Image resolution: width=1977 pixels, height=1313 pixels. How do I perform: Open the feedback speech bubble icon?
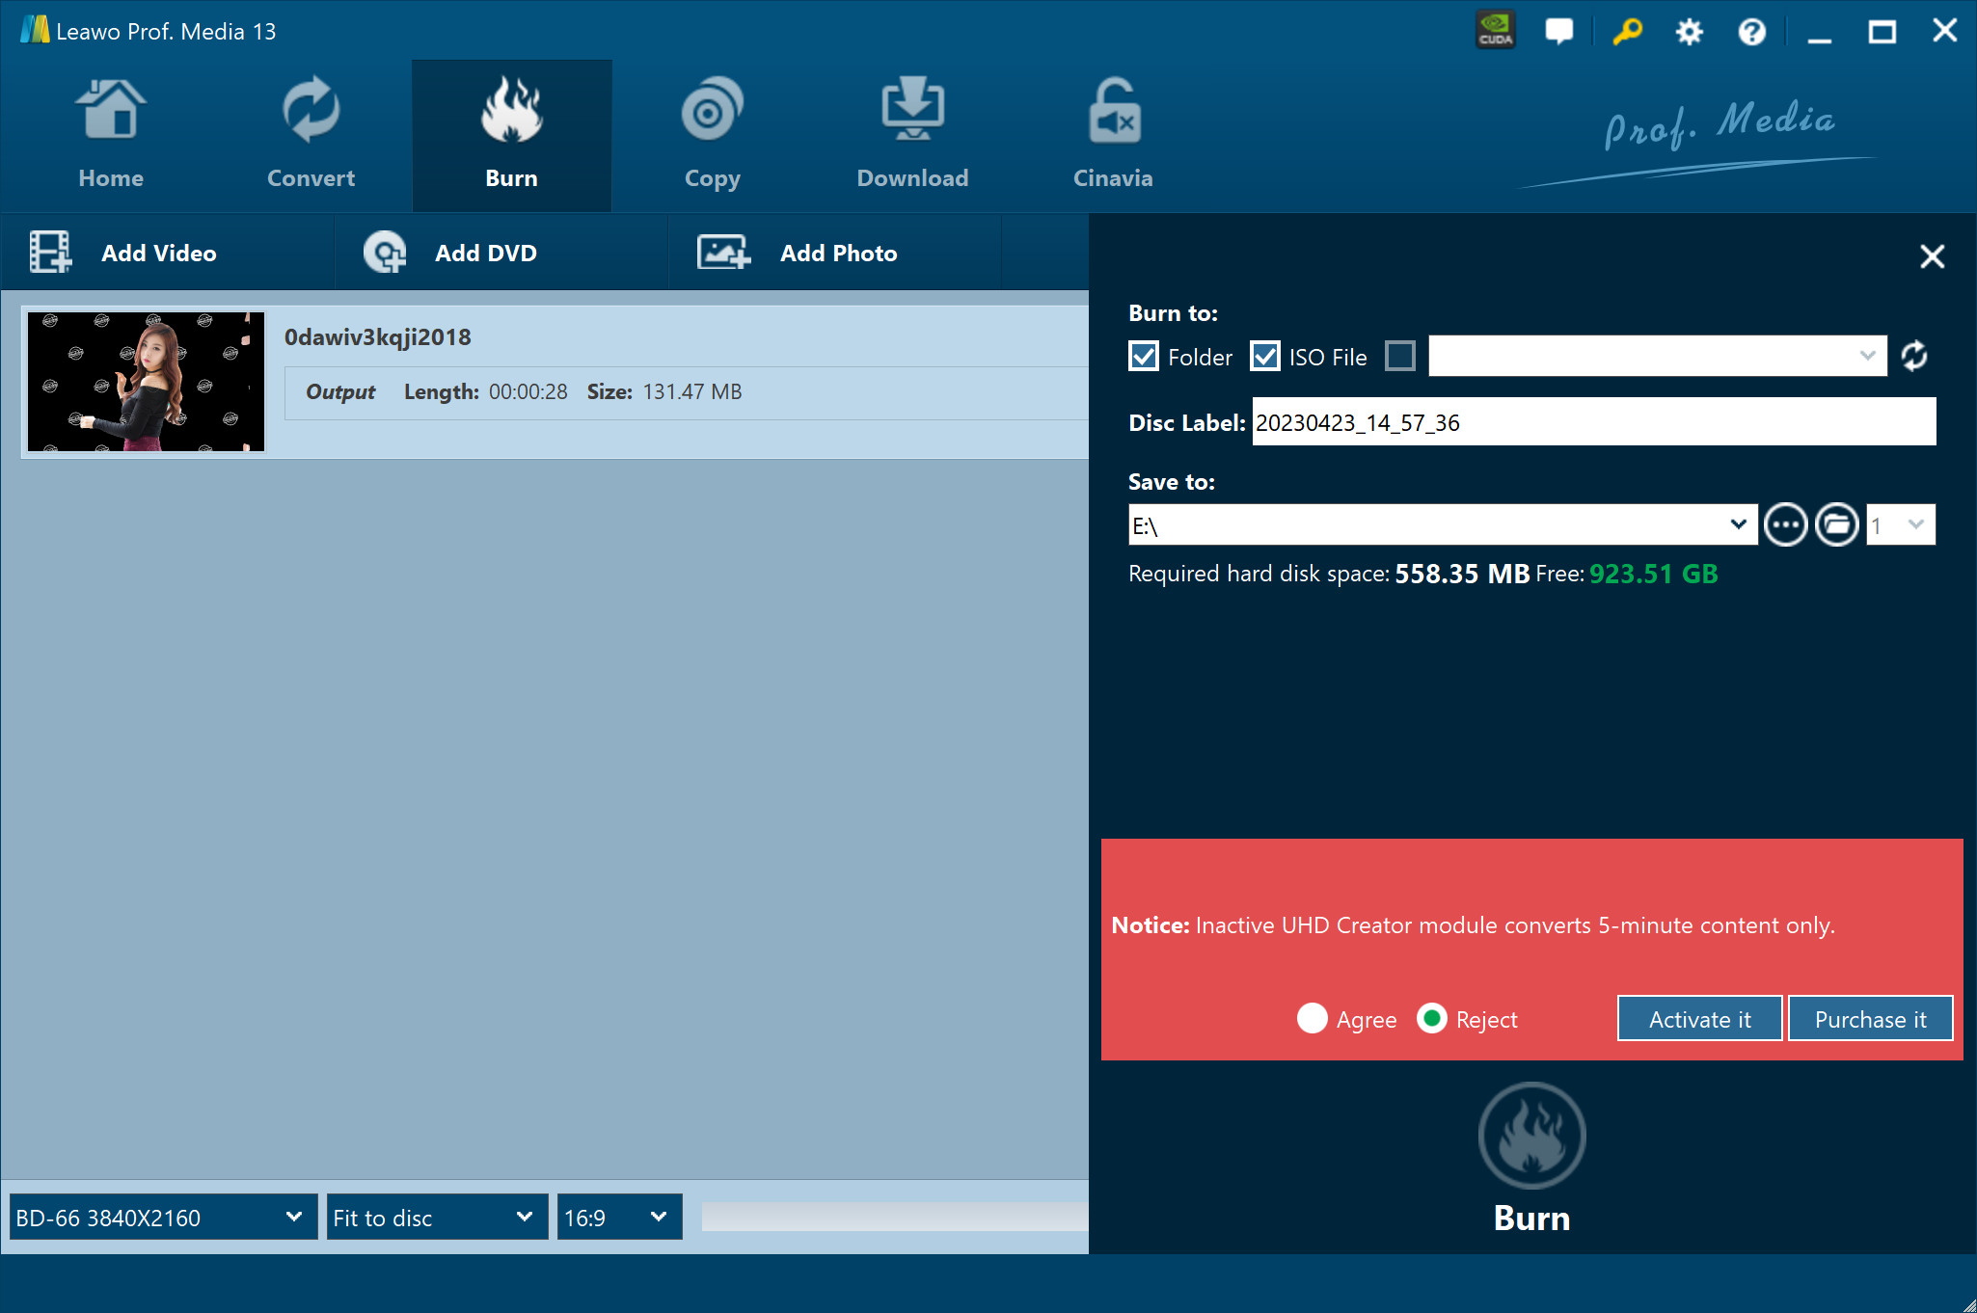point(1558,31)
